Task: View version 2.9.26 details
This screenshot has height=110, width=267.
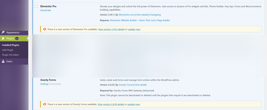Action: [111, 104]
